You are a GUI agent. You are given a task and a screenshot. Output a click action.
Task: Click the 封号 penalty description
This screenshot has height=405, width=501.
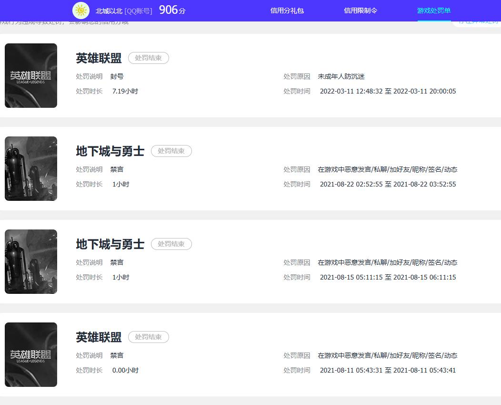(117, 76)
